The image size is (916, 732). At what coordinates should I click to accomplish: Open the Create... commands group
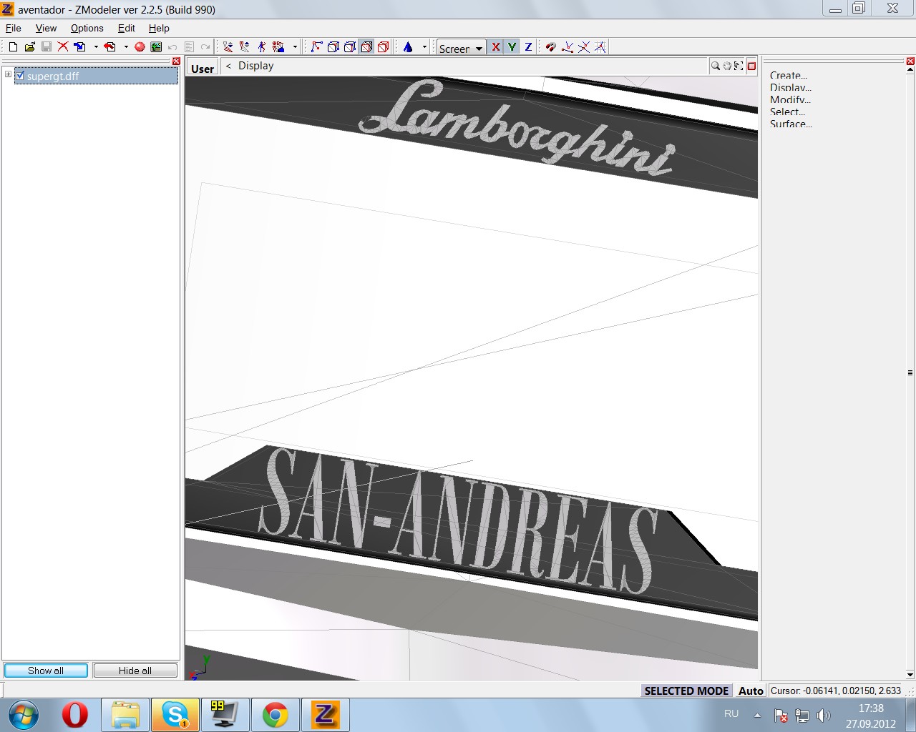(x=788, y=75)
